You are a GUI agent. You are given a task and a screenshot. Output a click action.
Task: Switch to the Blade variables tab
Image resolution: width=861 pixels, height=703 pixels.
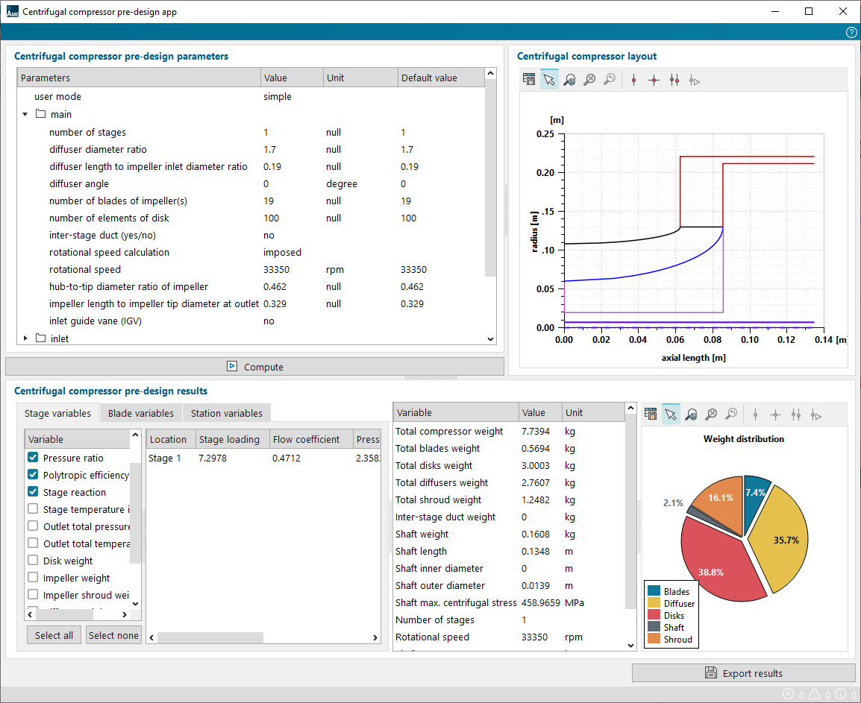pyautogui.click(x=140, y=413)
